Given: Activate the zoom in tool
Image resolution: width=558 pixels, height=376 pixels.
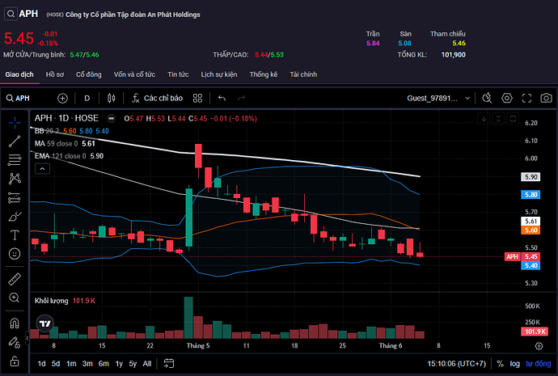Looking at the screenshot, I should [x=15, y=298].
